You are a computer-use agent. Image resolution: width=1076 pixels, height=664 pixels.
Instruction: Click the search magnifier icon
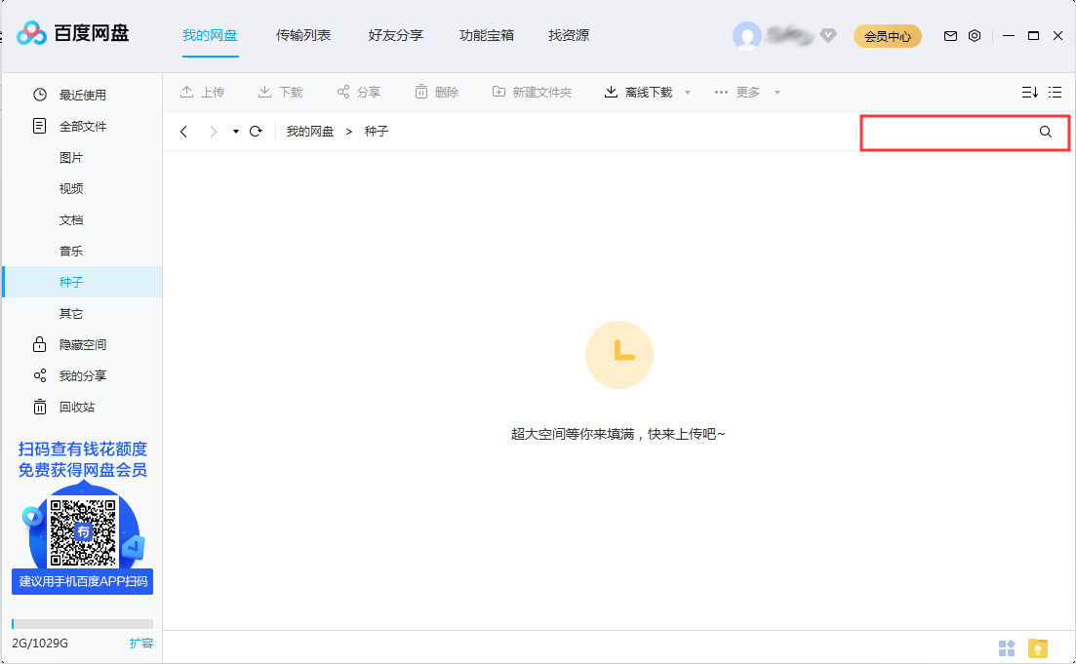[x=1046, y=132]
